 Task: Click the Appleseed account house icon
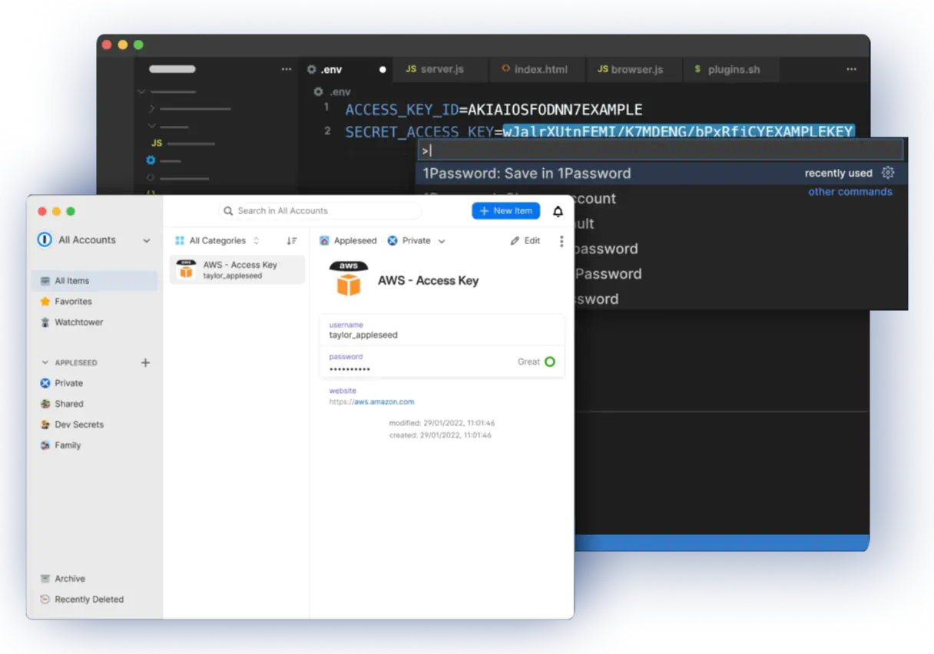(324, 241)
